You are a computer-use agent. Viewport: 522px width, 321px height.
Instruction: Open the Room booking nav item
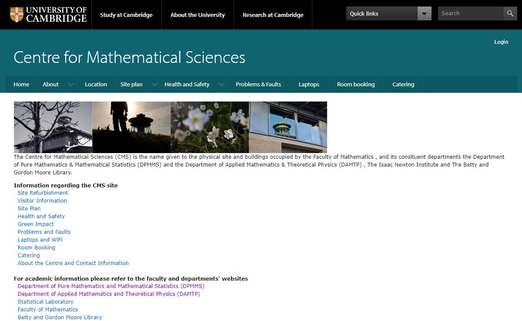click(356, 85)
